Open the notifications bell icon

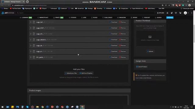[167, 13]
